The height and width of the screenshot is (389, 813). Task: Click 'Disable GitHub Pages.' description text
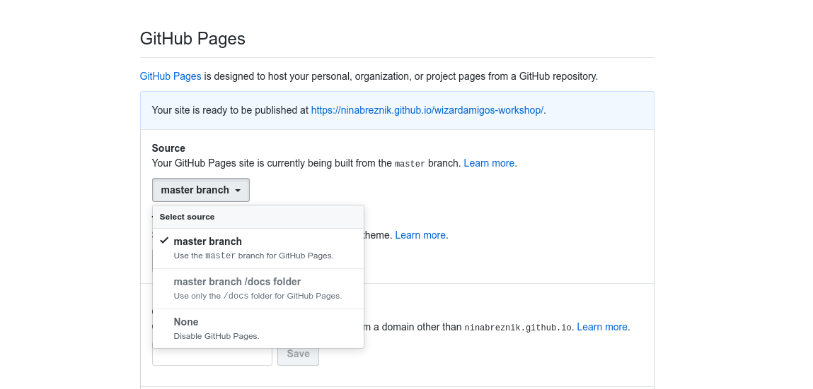click(217, 336)
